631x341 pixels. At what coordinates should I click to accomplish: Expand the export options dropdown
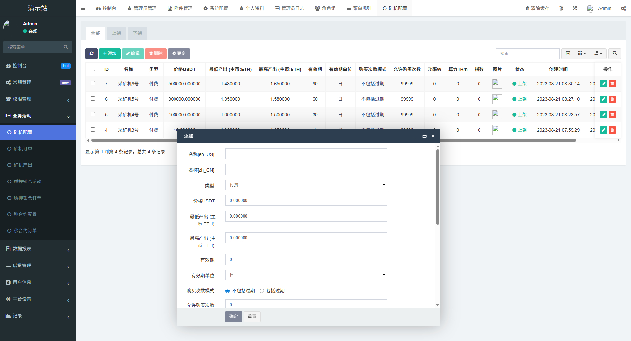click(598, 53)
